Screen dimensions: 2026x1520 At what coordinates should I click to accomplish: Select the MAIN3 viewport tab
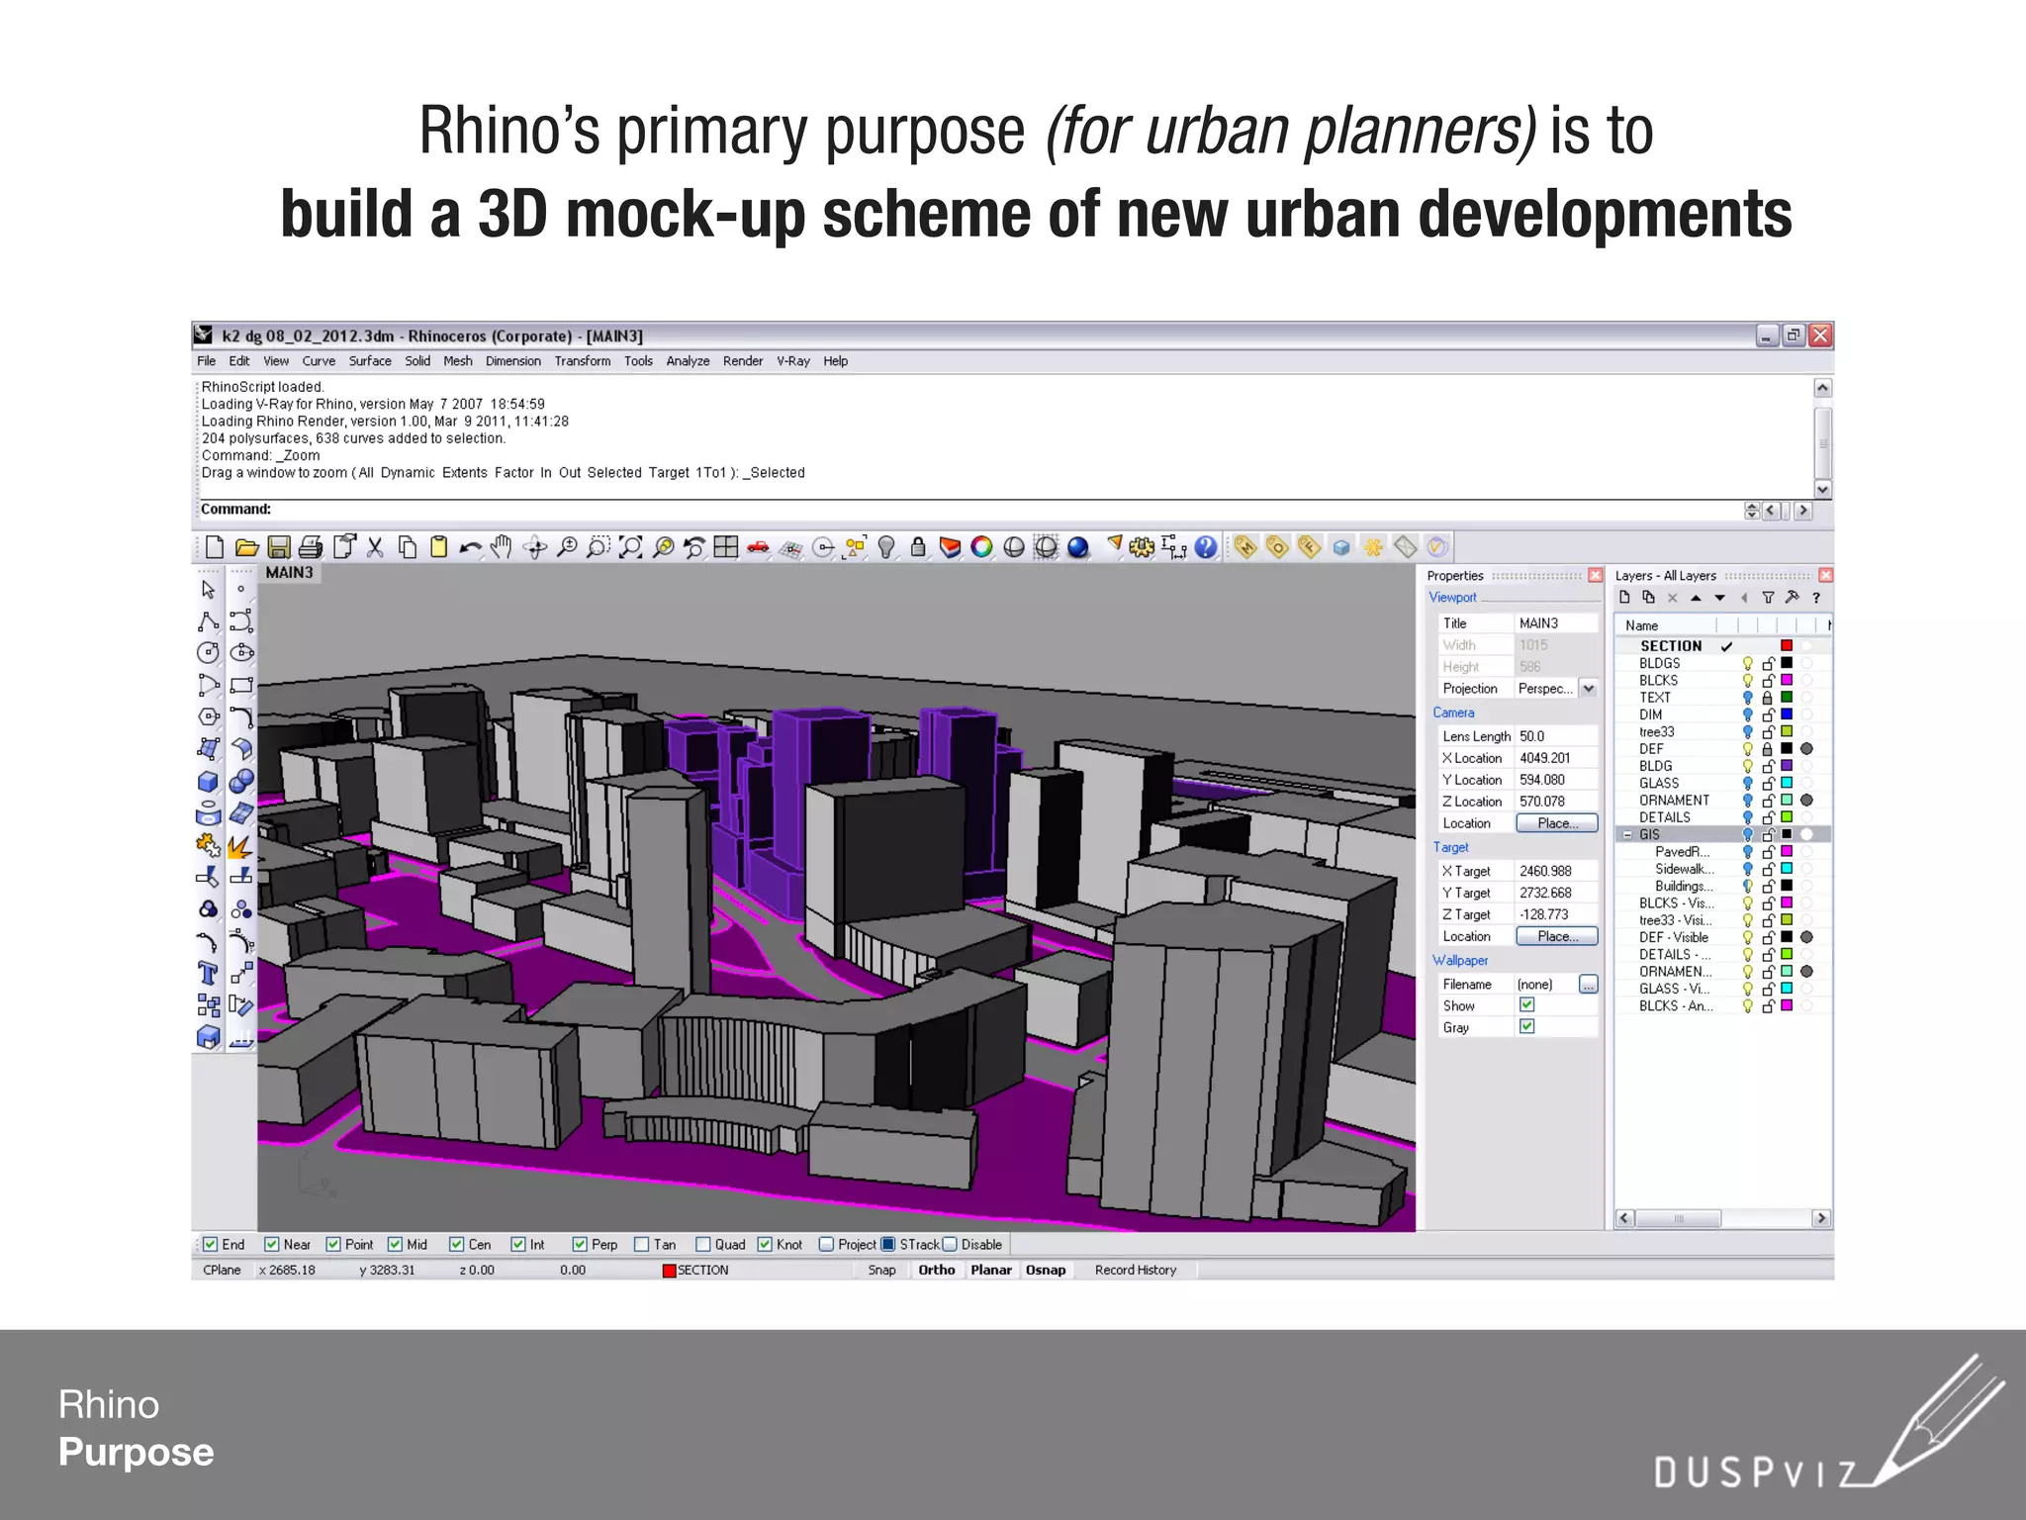[289, 572]
